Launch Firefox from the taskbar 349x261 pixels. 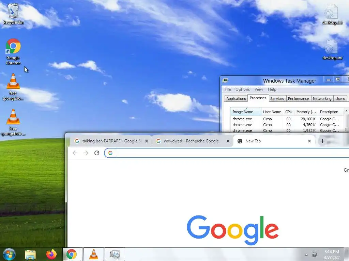[51, 254]
